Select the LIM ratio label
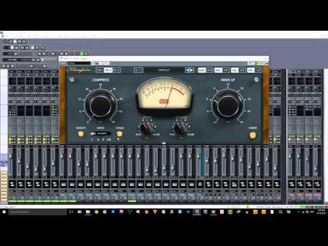The width and height of the screenshot is (328, 246). coord(109,139)
